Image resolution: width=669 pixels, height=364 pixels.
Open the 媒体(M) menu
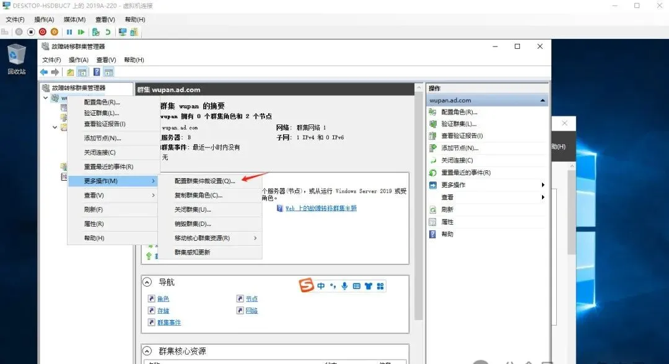click(76, 19)
